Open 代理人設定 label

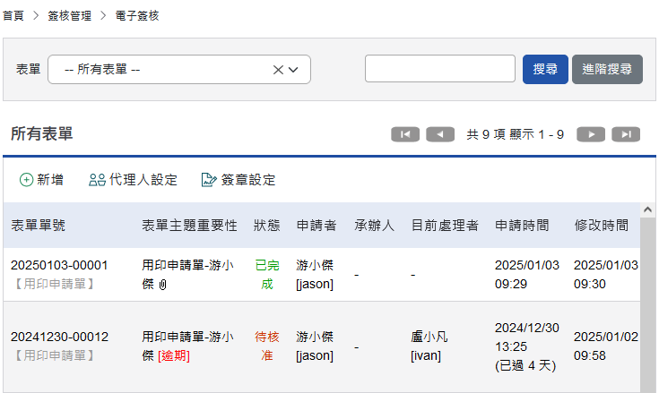coord(143,180)
